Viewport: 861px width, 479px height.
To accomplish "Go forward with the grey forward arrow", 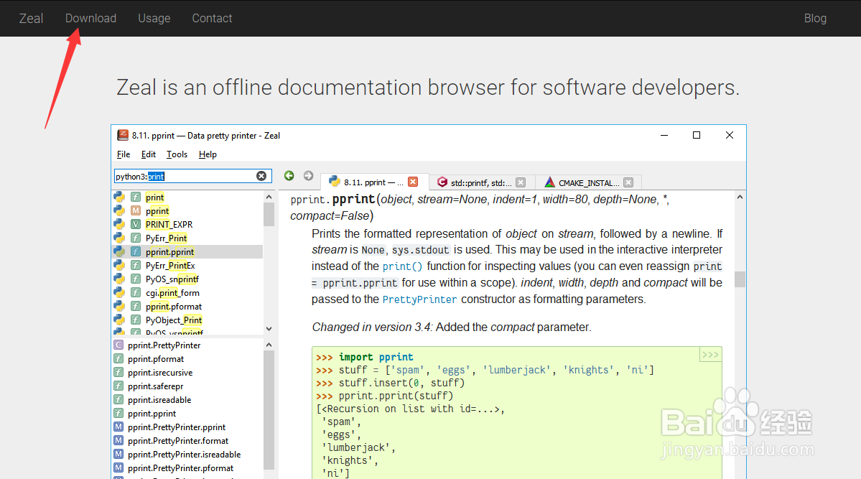I will coord(309,175).
